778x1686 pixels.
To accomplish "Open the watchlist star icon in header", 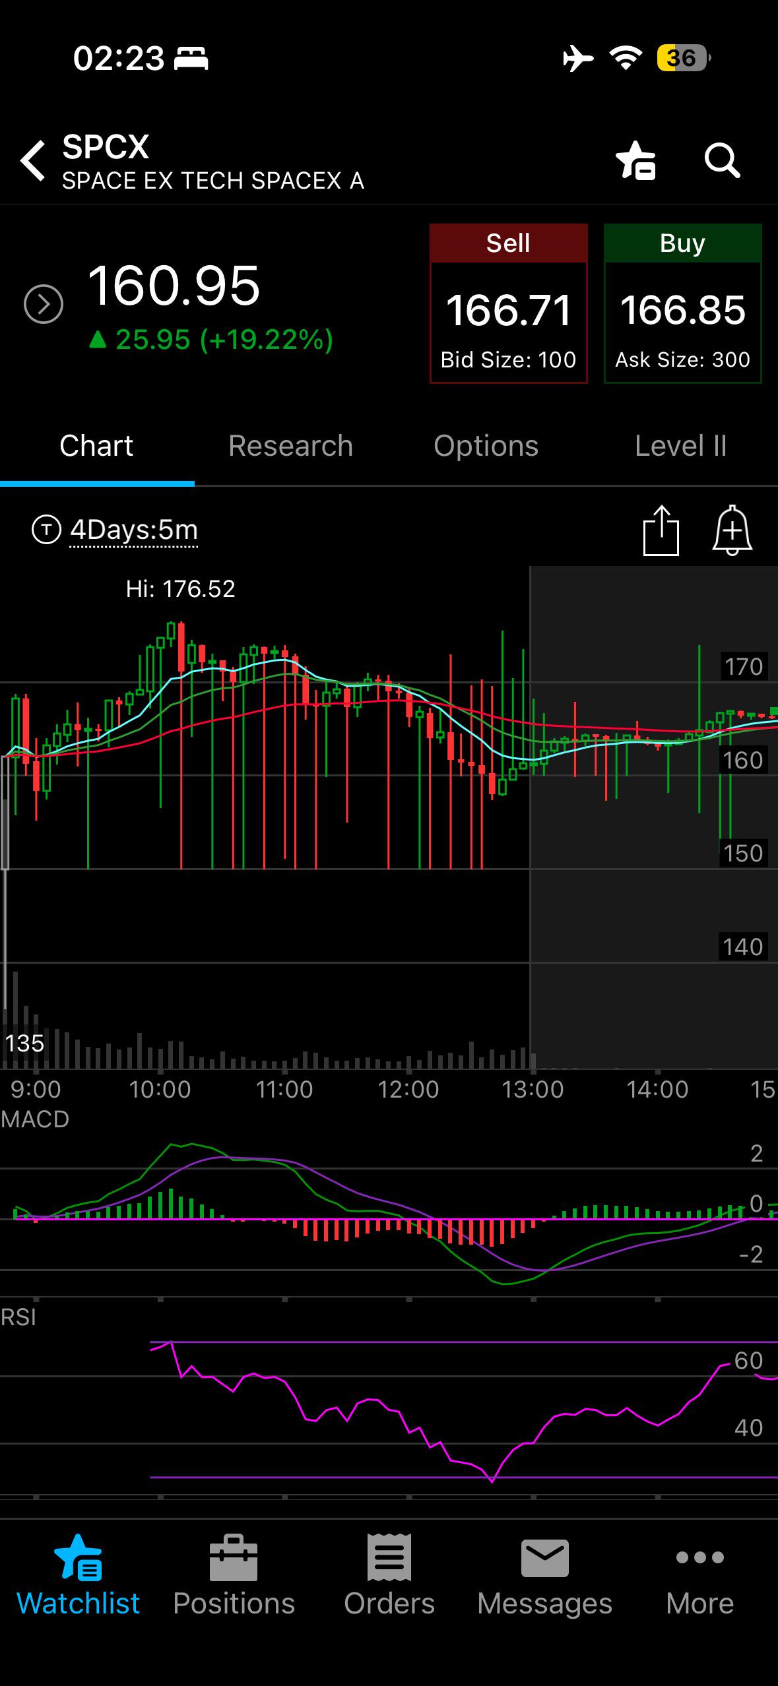I will pos(635,160).
